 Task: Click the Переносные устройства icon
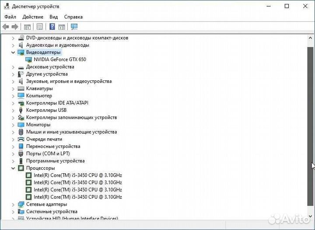(x=21, y=146)
